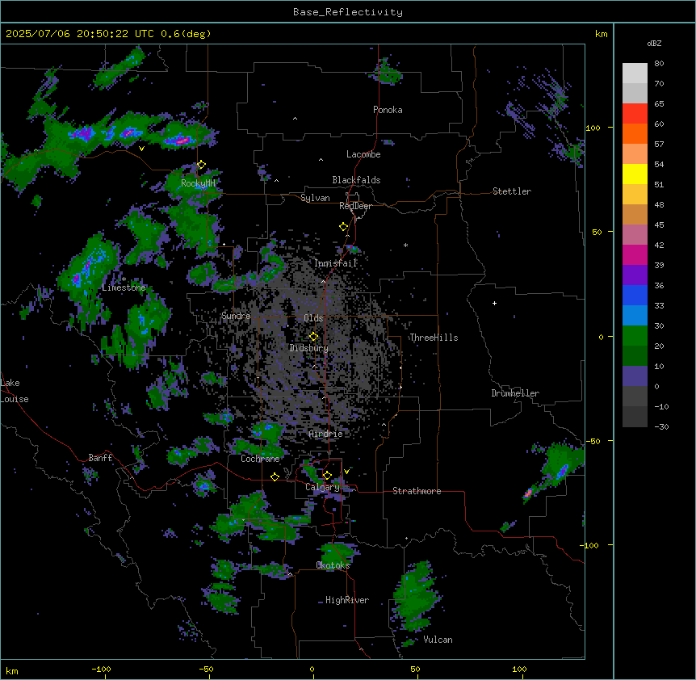Image resolution: width=696 pixels, height=680 pixels.
Task: Click the RockyMH label
Action: pyautogui.click(x=198, y=183)
